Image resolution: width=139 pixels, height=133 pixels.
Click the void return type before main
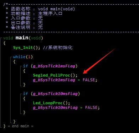click(x=8, y=38)
